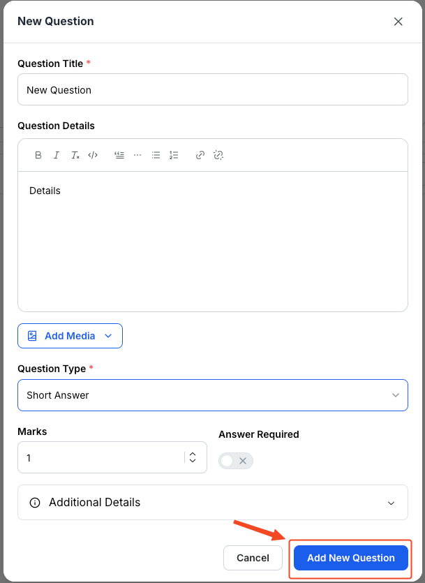Expand the Additional Details section
The width and height of the screenshot is (425, 583).
click(x=213, y=502)
